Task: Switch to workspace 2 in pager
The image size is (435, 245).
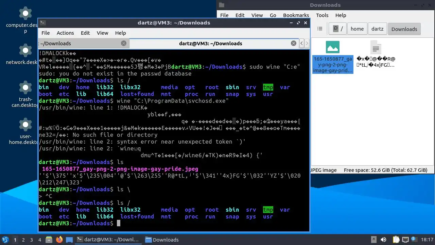Action: 23,240
